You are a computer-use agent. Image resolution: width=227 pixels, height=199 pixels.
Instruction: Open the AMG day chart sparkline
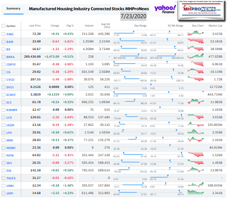click(198, 34)
